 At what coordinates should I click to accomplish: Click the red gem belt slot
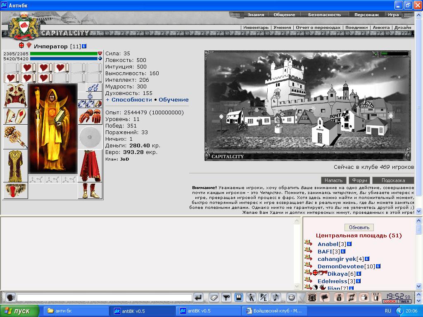pos(15,191)
